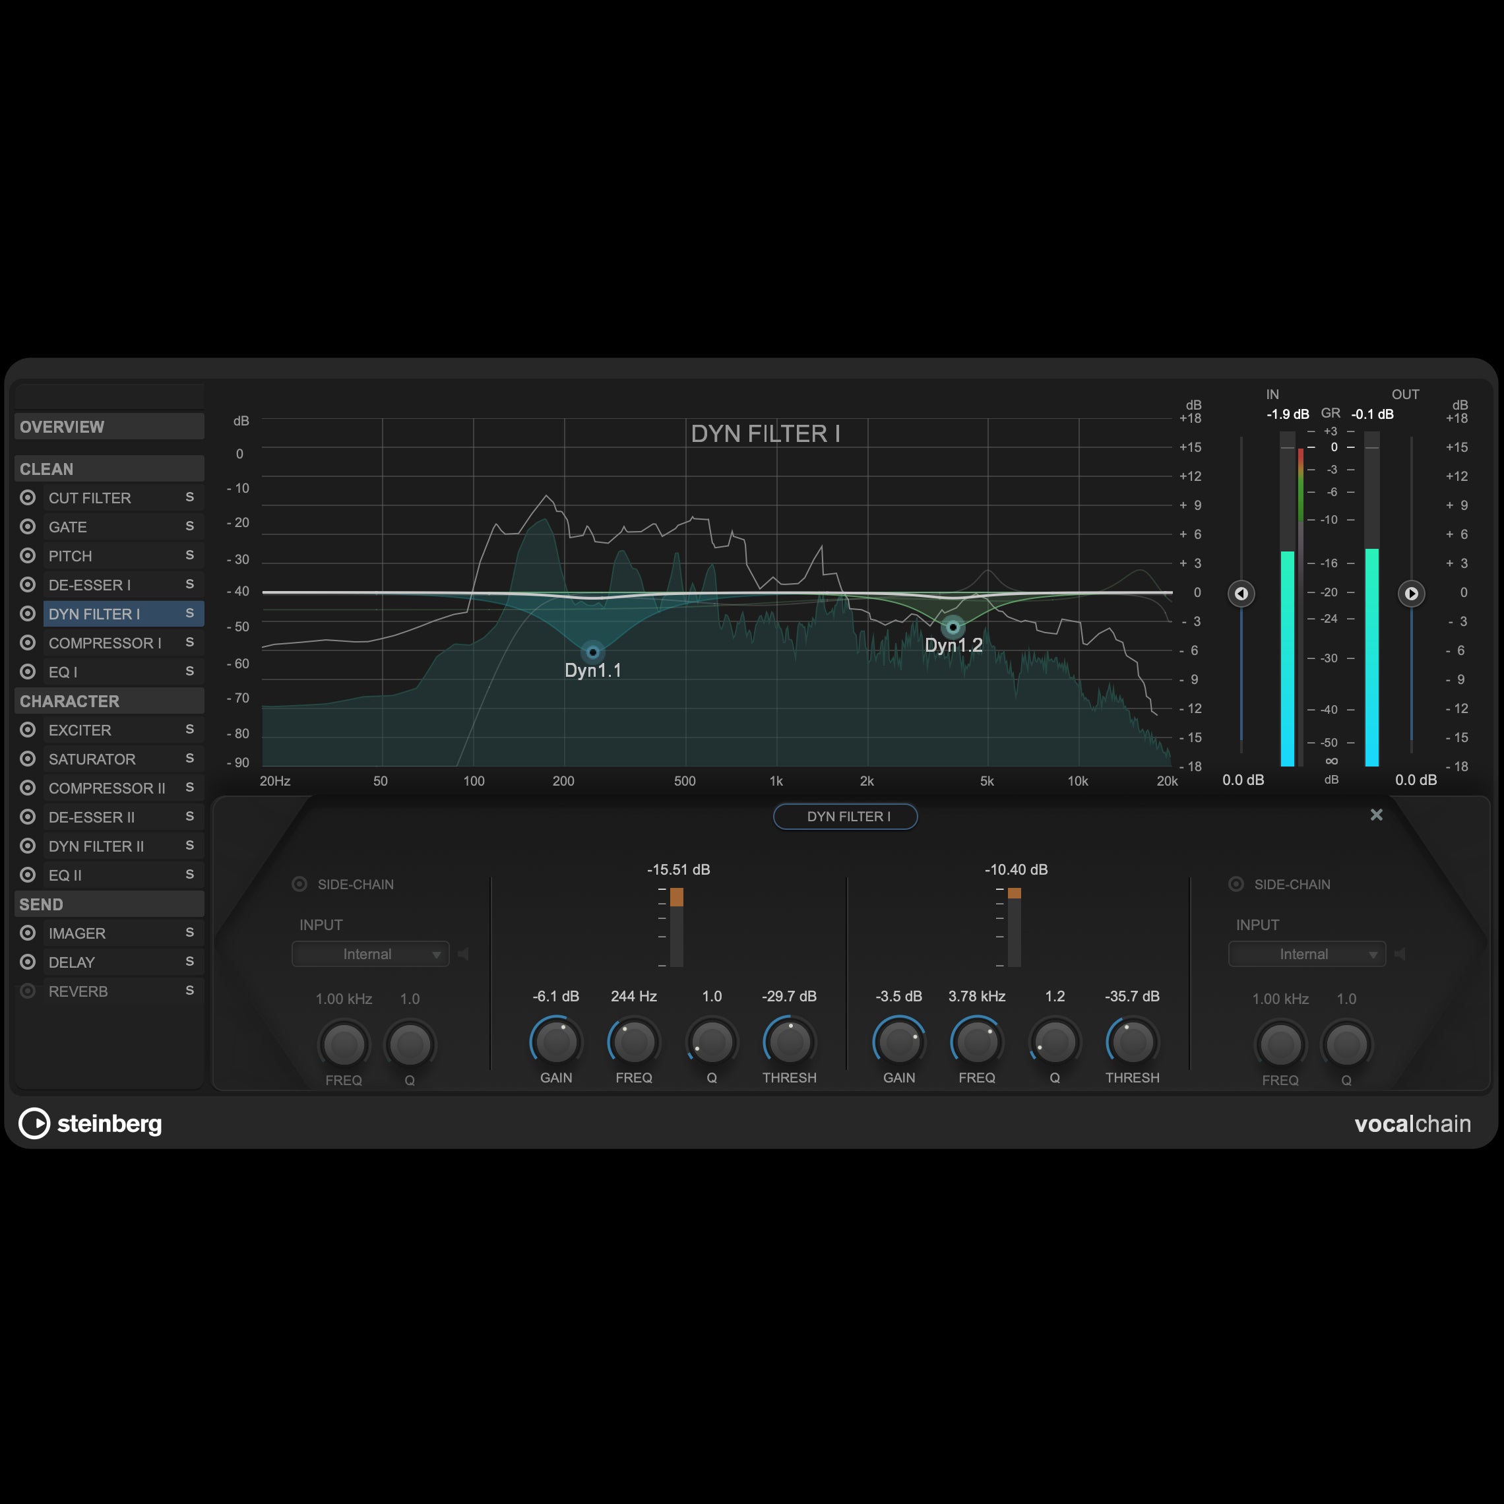
Task: Click the Steinberg logo
Action: [90, 1123]
